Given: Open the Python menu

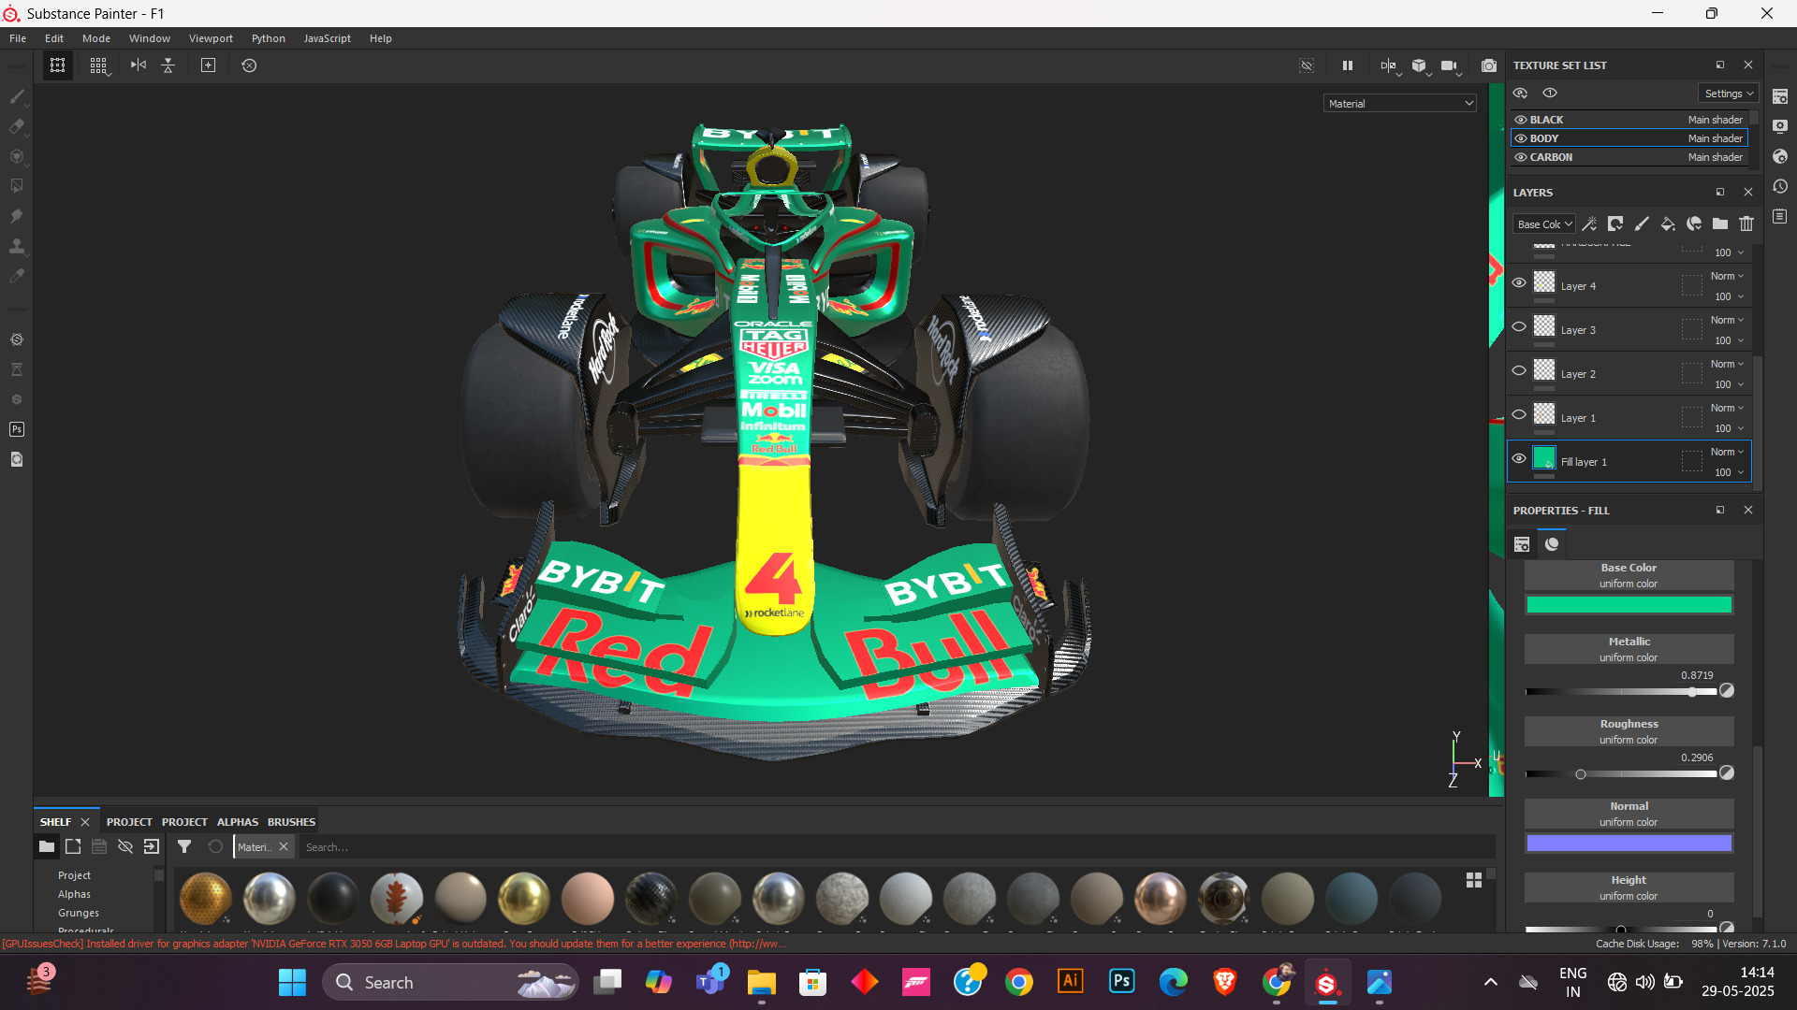Looking at the screenshot, I should (269, 38).
